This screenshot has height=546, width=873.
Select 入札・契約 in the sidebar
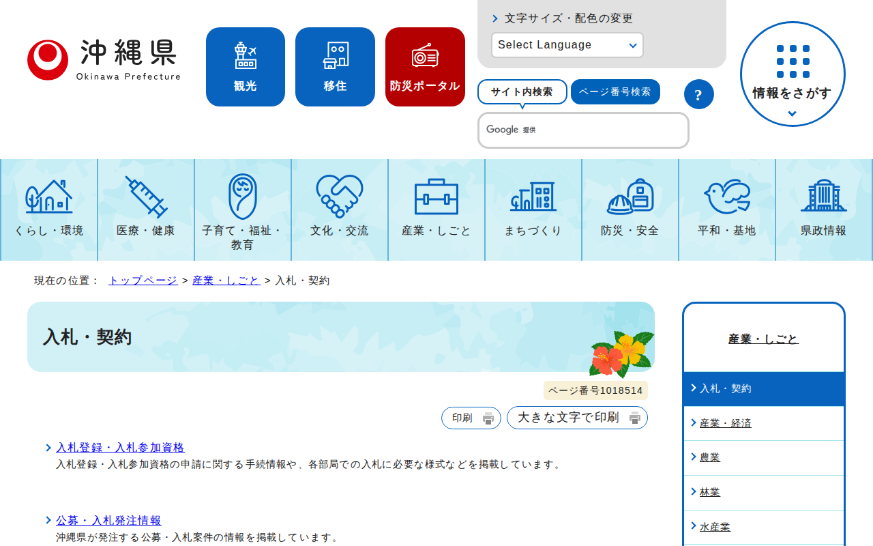pos(764,389)
